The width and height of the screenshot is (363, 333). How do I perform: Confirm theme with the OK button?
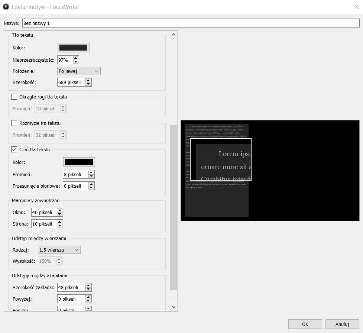[305, 324]
